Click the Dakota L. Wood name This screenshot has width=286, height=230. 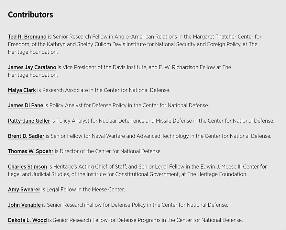pyautogui.click(x=27, y=220)
